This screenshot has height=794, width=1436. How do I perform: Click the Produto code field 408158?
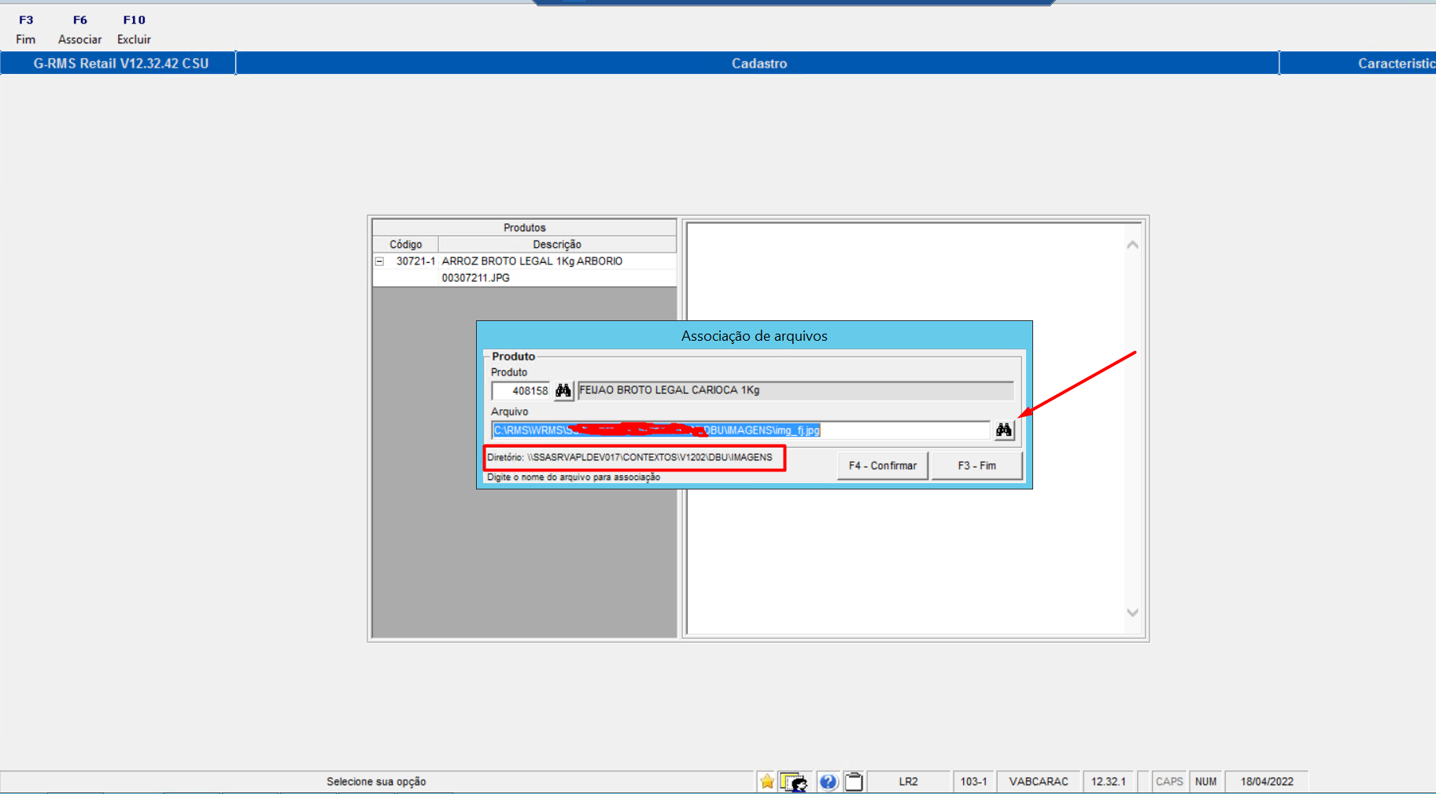click(x=521, y=390)
